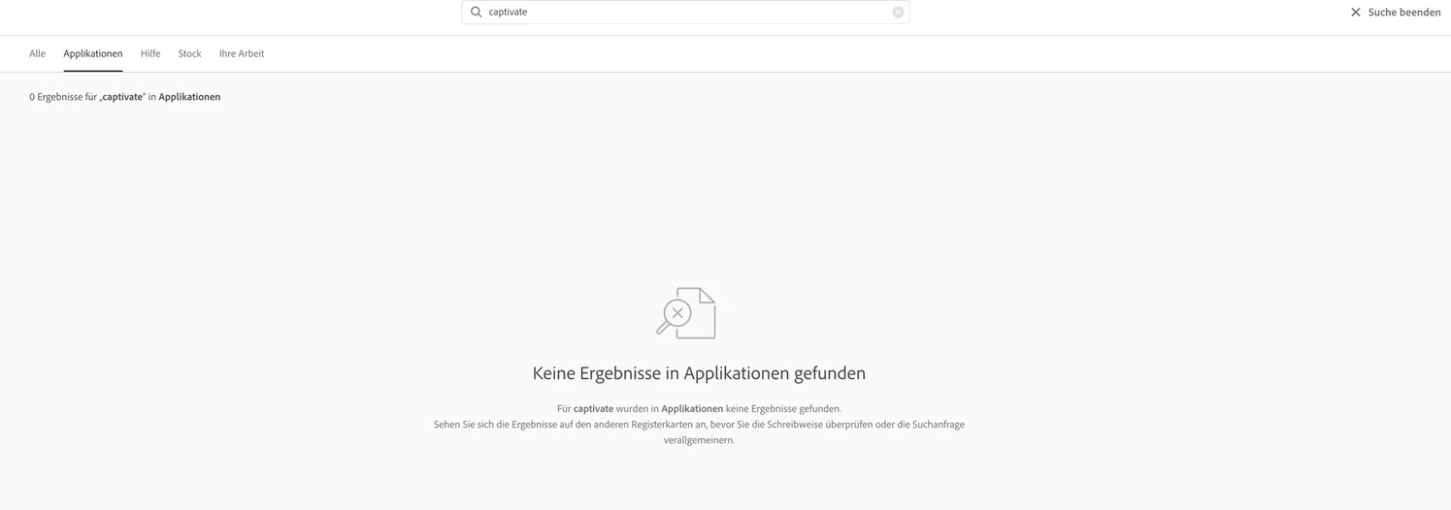The image size is (1451, 510).
Task: Click the Suche beenden label
Action: (1403, 13)
